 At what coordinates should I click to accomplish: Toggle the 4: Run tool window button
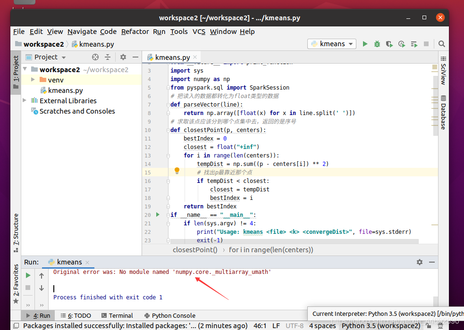[38, 315]
